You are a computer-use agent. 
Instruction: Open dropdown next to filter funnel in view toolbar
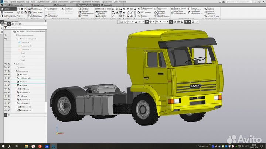coord(190,22)
